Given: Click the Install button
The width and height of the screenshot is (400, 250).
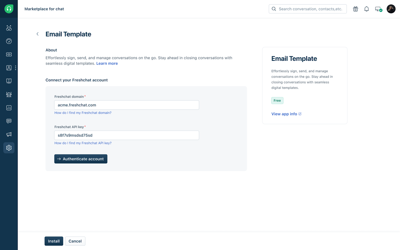Looking at the screenshot, I should tap(54, 241).
